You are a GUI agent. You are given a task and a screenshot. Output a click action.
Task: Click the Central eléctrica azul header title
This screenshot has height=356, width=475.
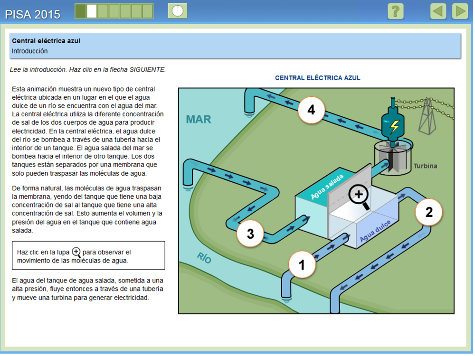click(46, 41)
